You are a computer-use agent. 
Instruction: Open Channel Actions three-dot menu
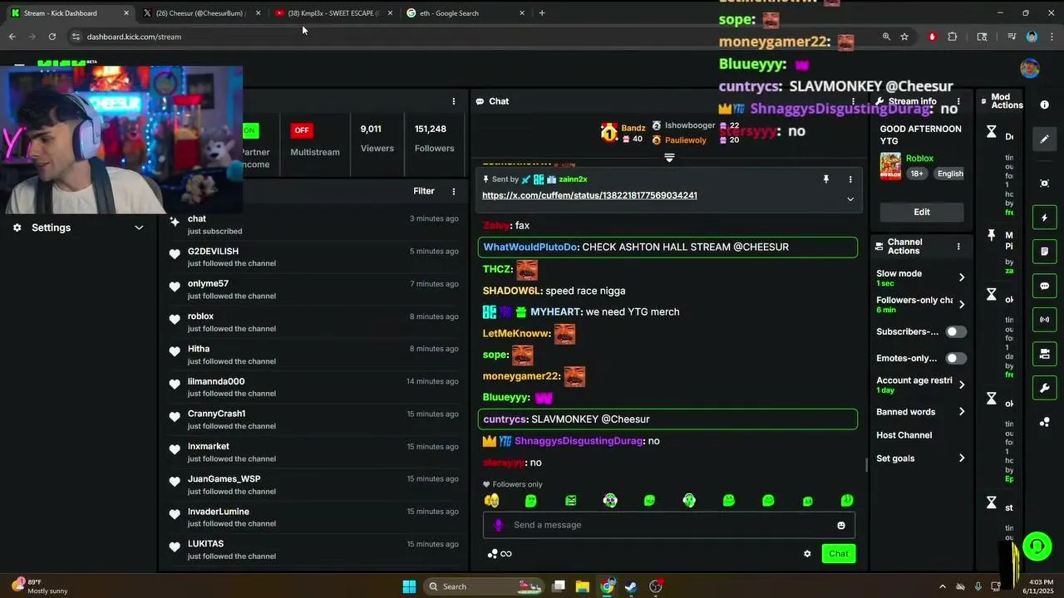coord(958,247)
